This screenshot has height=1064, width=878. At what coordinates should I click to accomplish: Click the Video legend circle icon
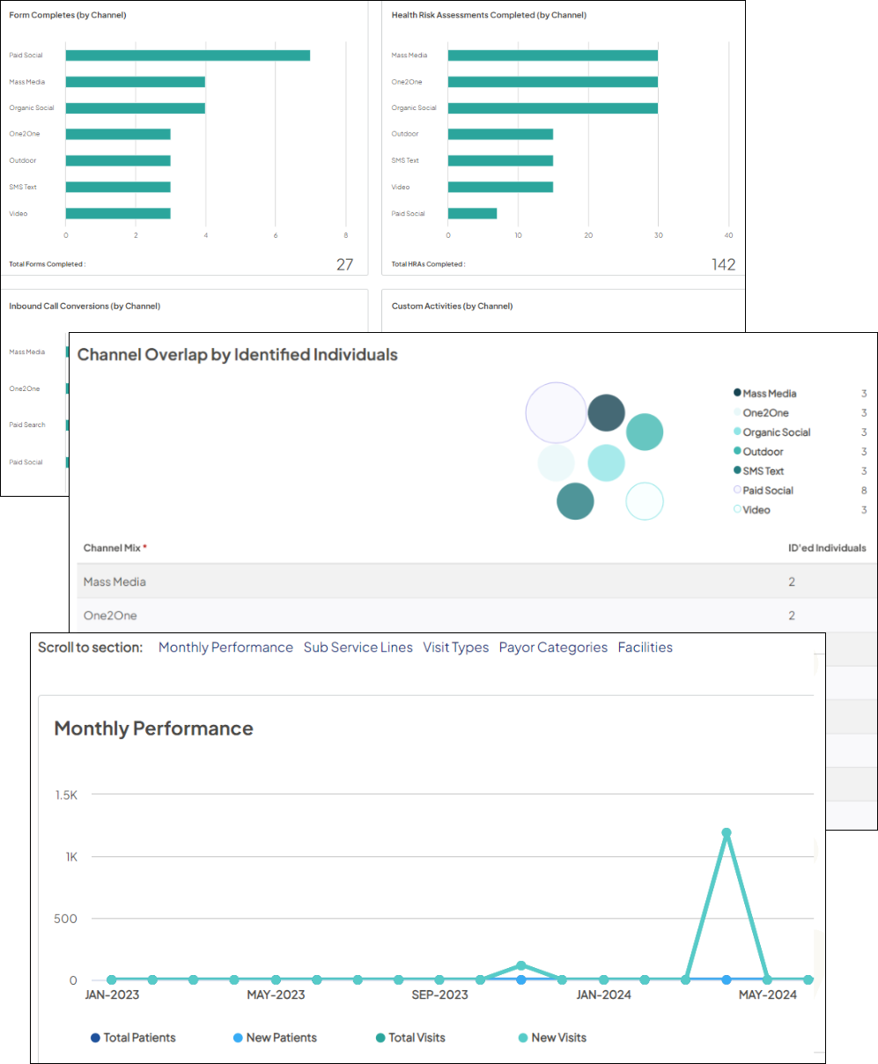[737, 510]
